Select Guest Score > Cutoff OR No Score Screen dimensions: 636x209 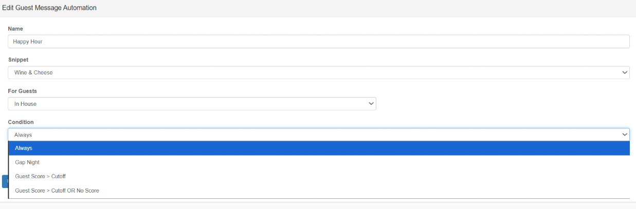57,191
